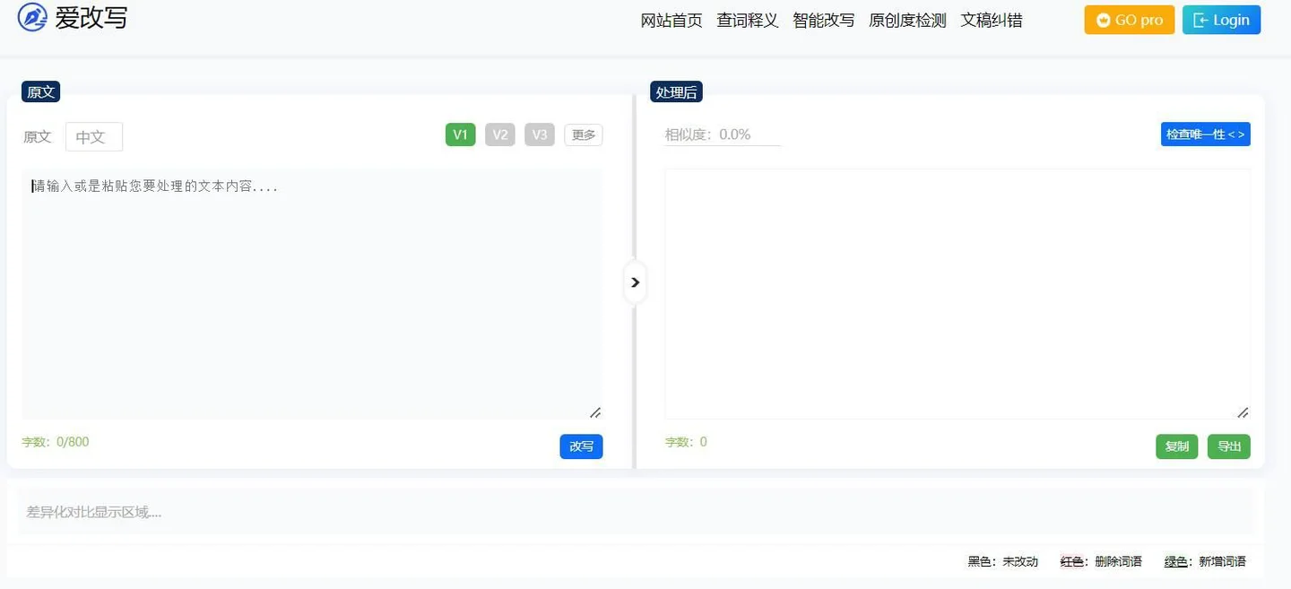Screen dimensions: 1291x589
Task: Click the 差异化对比显示区域 box
Action: pos(635,512)
